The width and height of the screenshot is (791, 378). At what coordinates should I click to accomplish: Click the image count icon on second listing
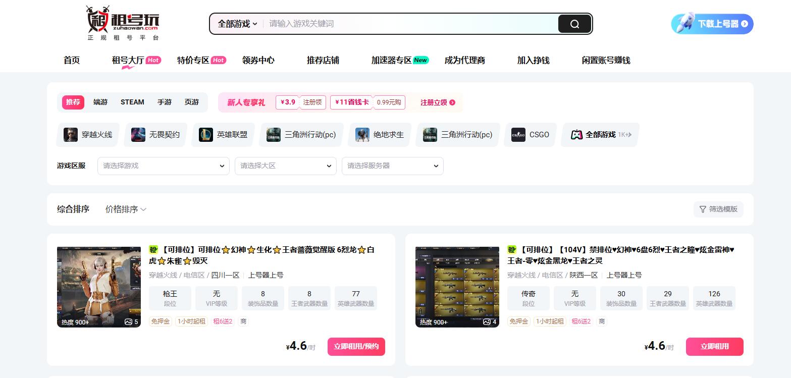point(487,321)
